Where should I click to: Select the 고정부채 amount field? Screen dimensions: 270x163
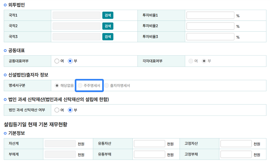(236, 154)
